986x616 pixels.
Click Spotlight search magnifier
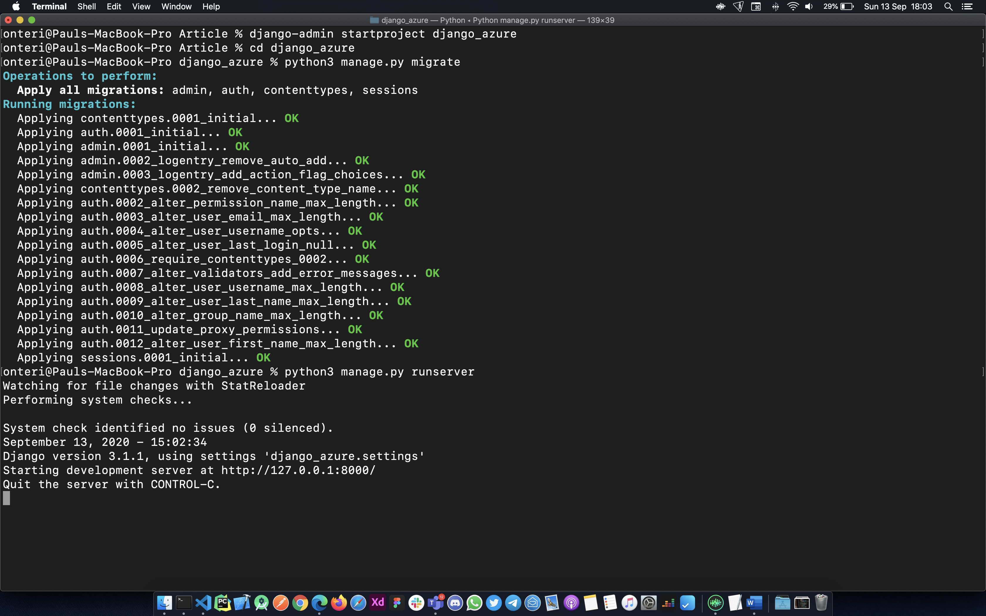pos(948,6)
